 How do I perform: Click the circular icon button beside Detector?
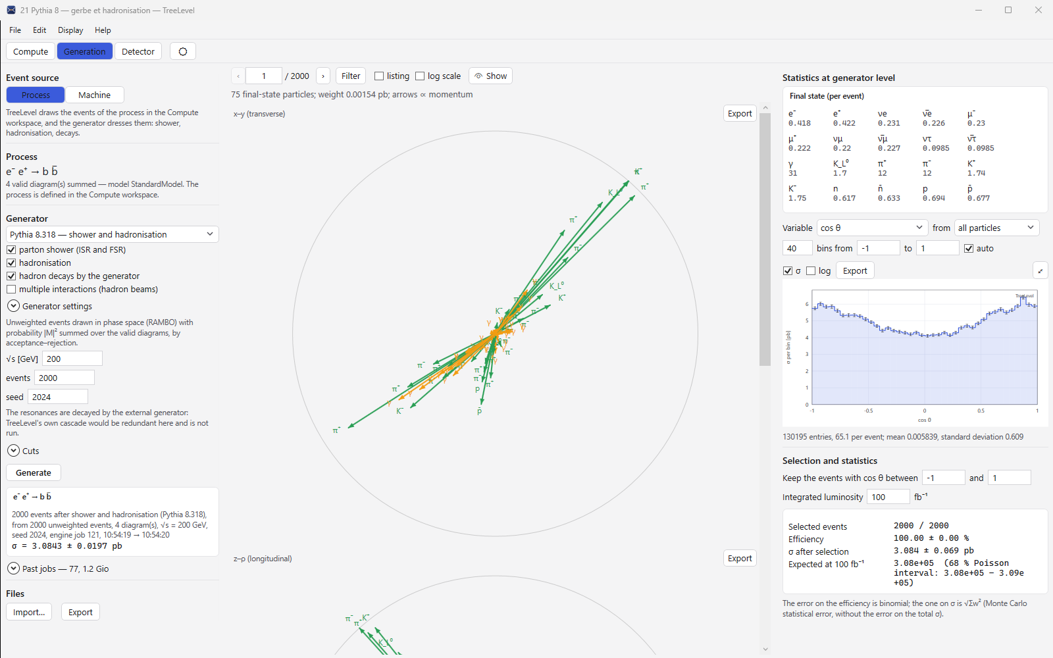pos(183,51)
